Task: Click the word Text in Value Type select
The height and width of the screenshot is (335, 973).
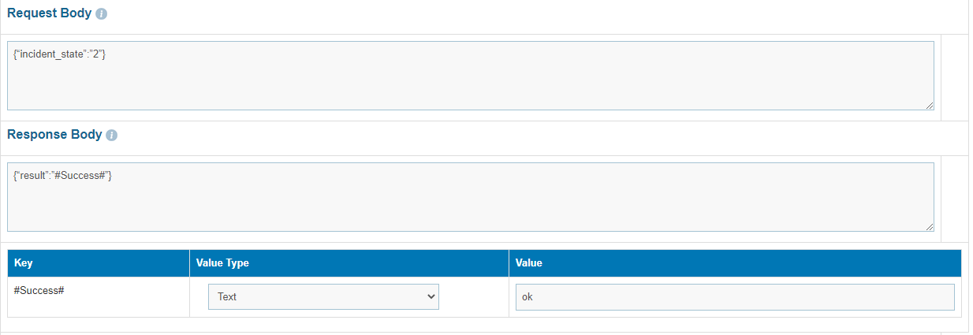Action: (x=227, y=297)
